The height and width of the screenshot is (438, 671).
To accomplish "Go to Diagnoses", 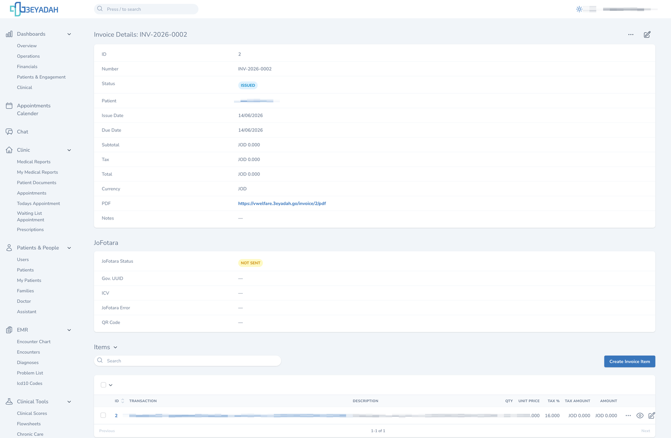I will pos(28,362).
